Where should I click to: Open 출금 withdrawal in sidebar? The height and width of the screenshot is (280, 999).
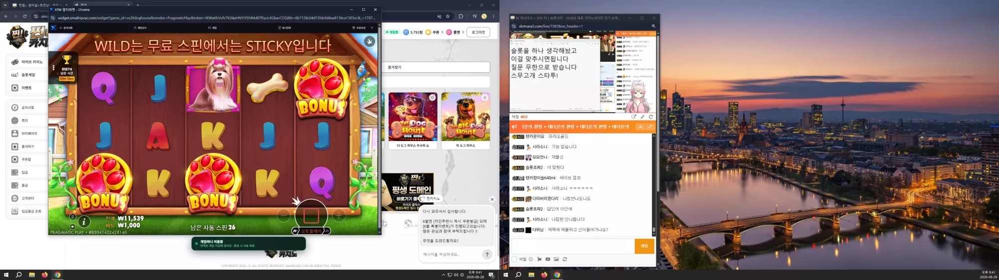(27, 185)
